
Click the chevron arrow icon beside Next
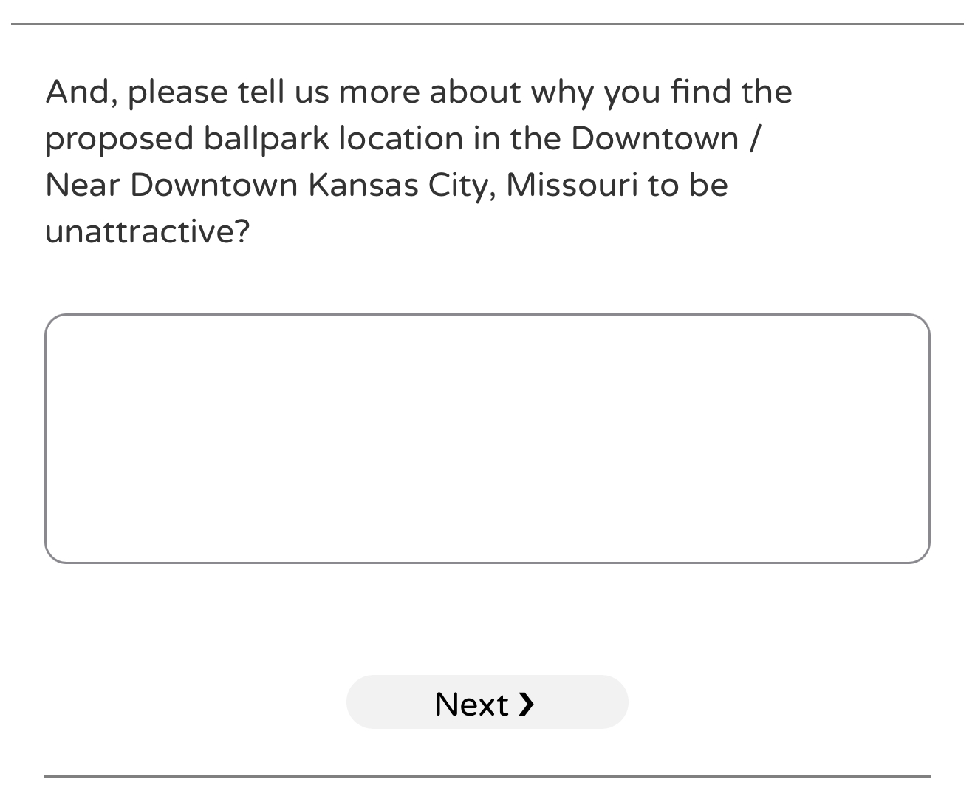pos(526,704)
